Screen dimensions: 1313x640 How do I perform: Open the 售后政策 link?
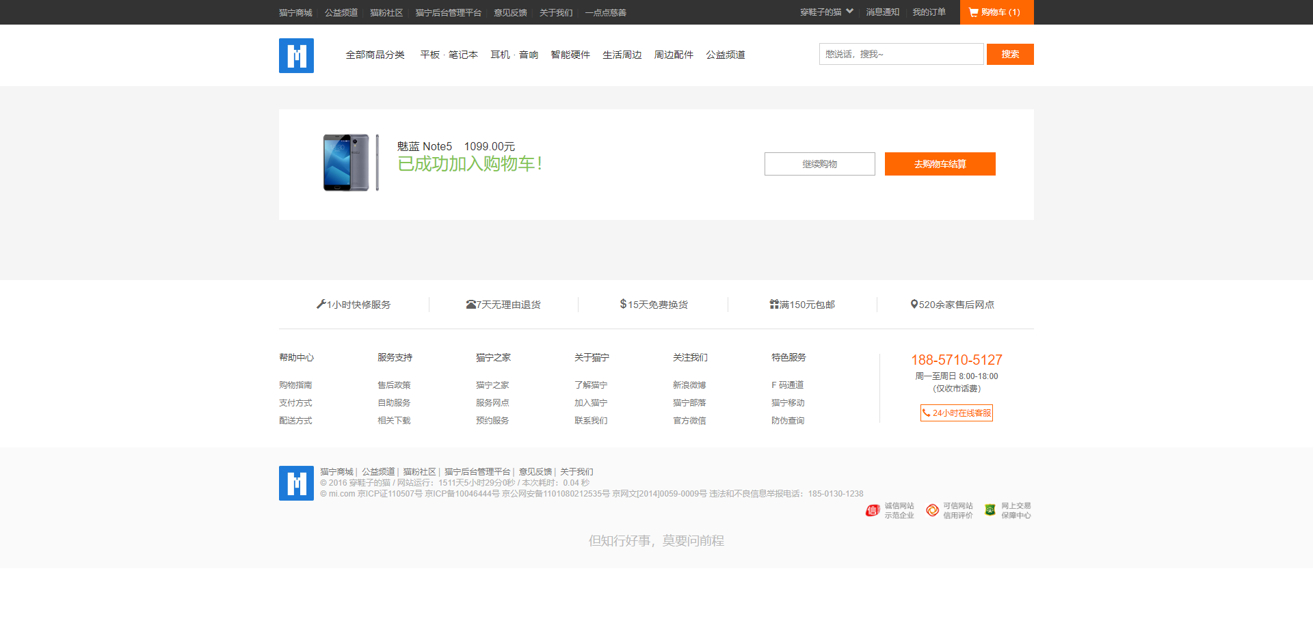[394, 385]
